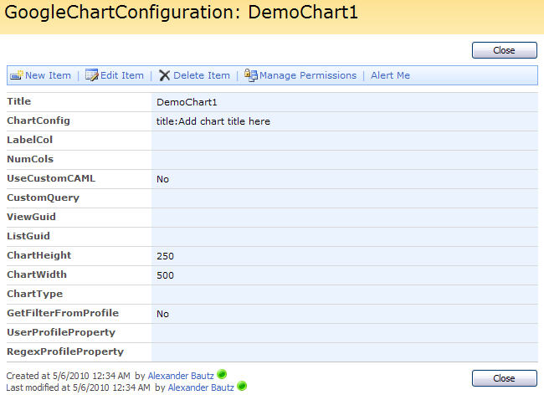Click the Manage Permissions icon

(250, 75)
